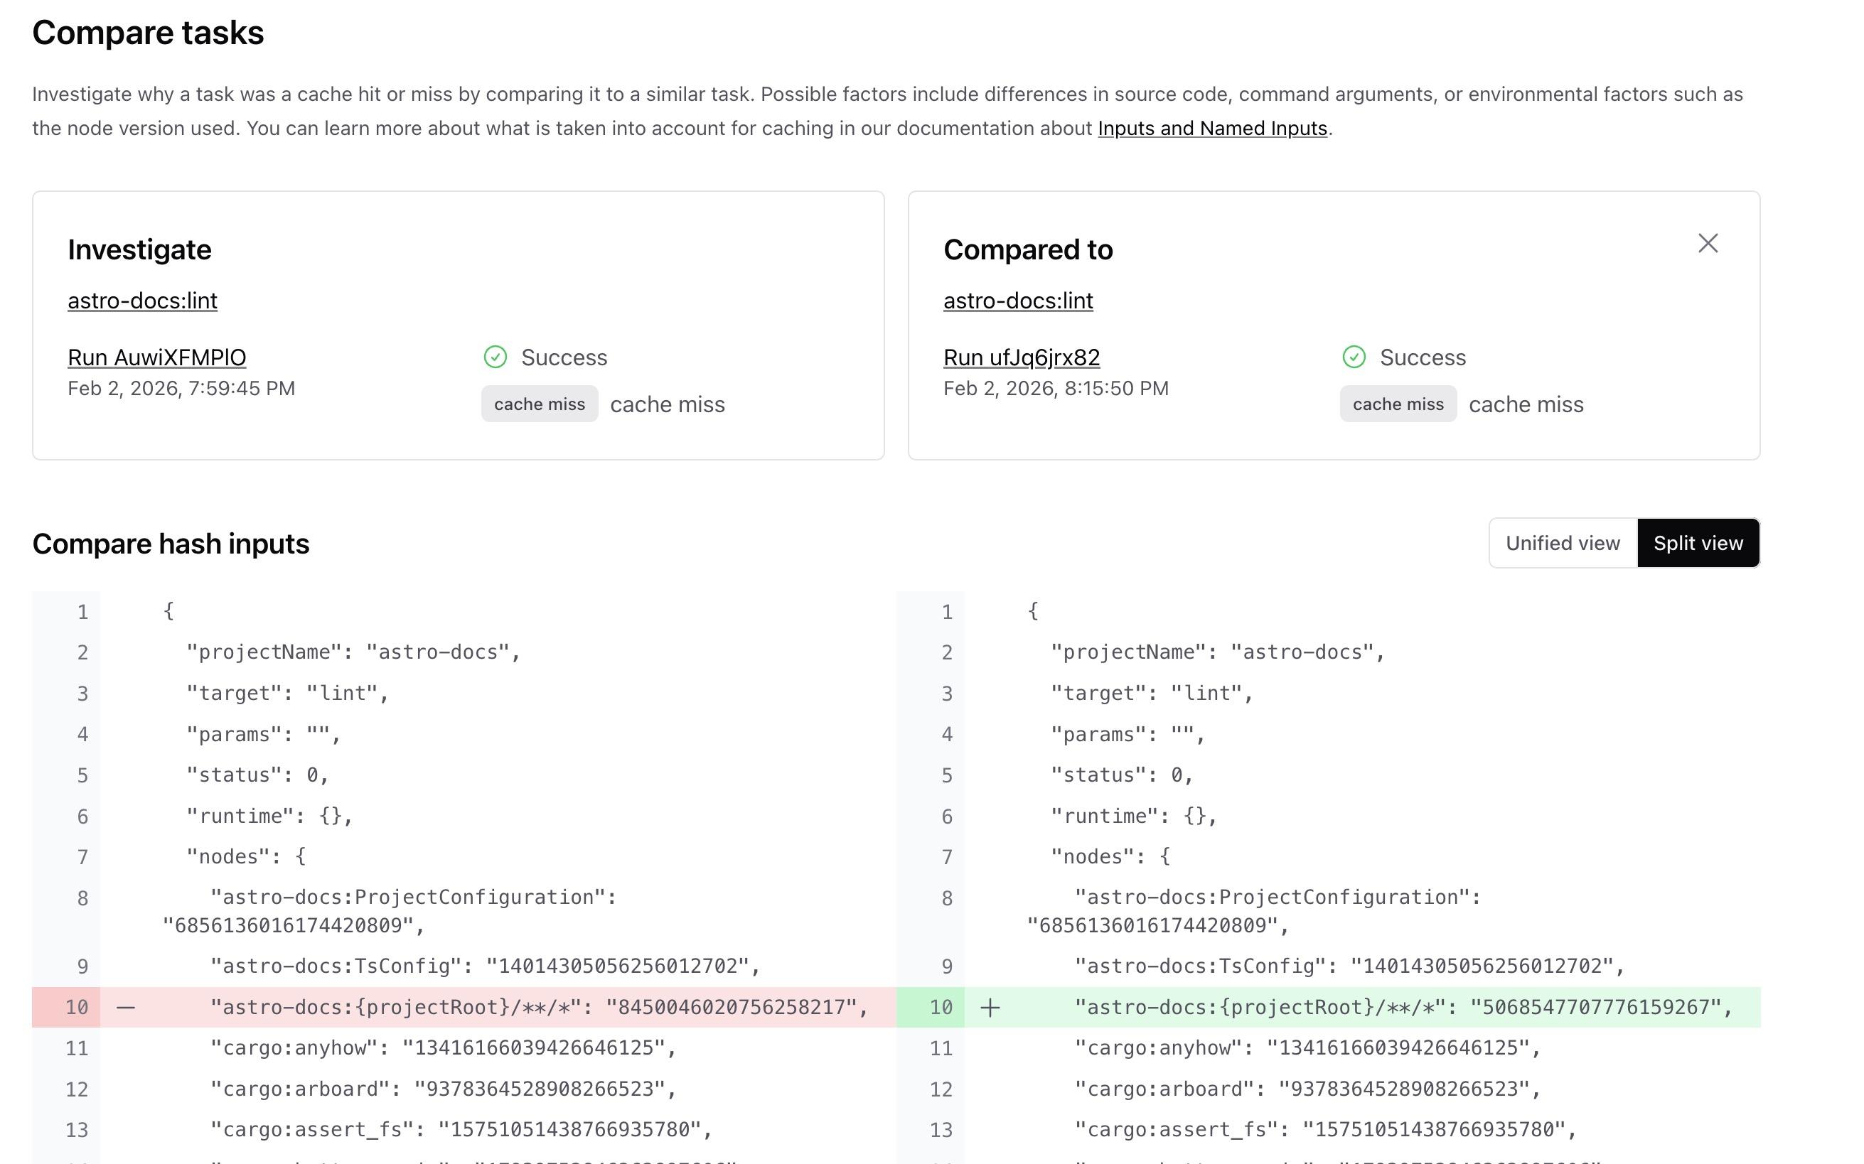1864x1164 pixels.
Task: Open Run ufJq6jrx82 details
Action: (x=1022, y=357)
